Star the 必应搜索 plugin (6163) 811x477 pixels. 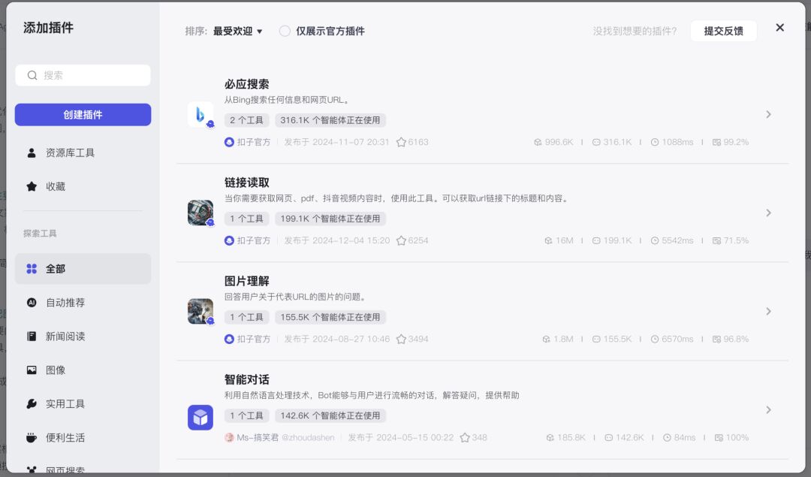[401, 142]
